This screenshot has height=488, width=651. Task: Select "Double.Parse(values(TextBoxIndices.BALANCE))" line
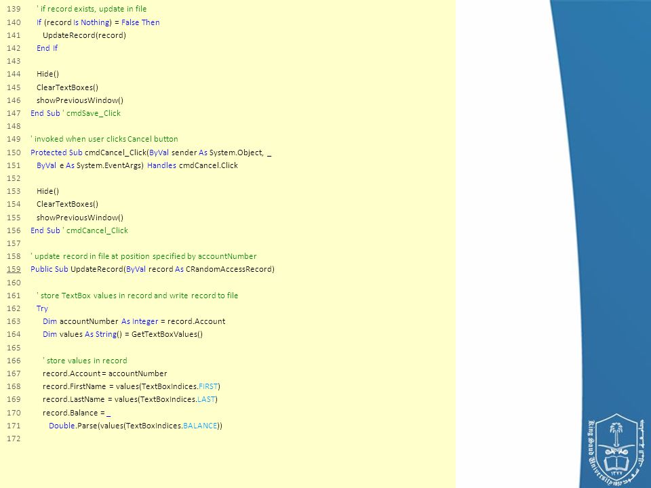(136, 426)
